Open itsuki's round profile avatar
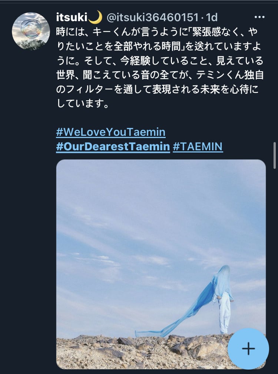Viewport: 278px width, 374px height. tap(31, 31)
